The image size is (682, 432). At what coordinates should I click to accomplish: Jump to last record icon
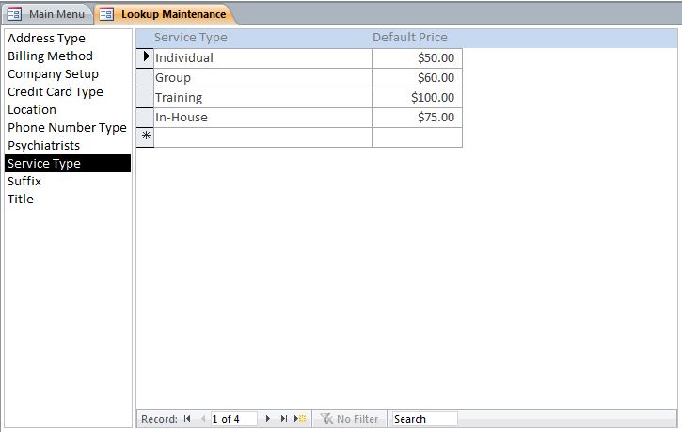click(x=283, y=419)
